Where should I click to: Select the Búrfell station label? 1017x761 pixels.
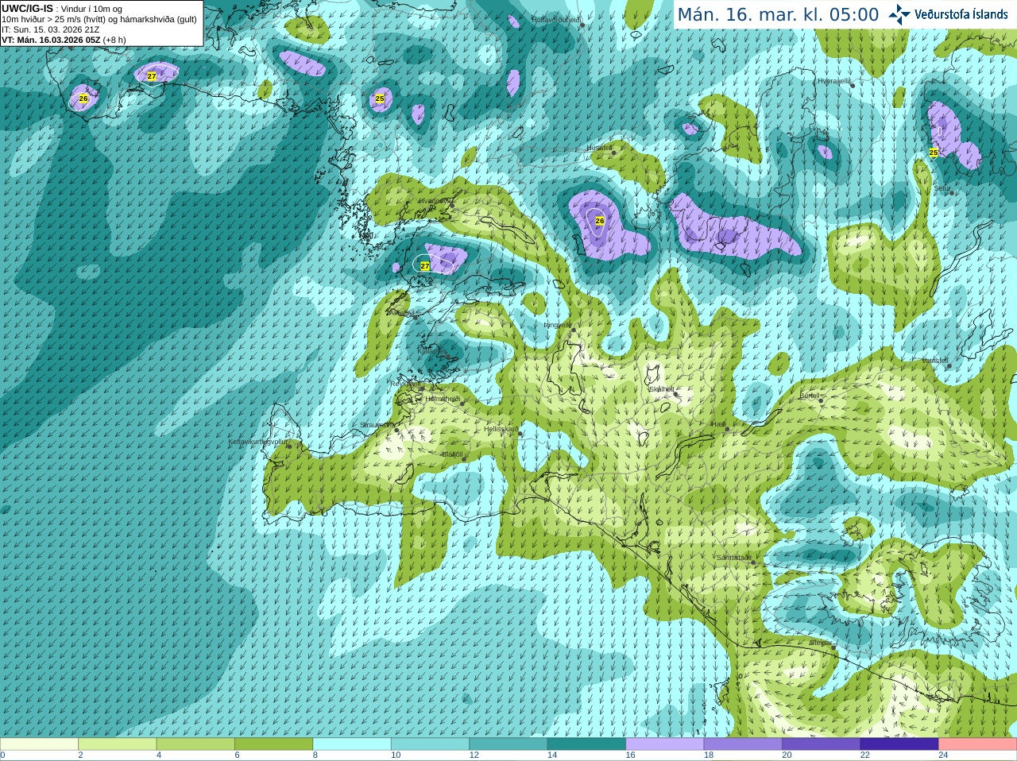810,396
